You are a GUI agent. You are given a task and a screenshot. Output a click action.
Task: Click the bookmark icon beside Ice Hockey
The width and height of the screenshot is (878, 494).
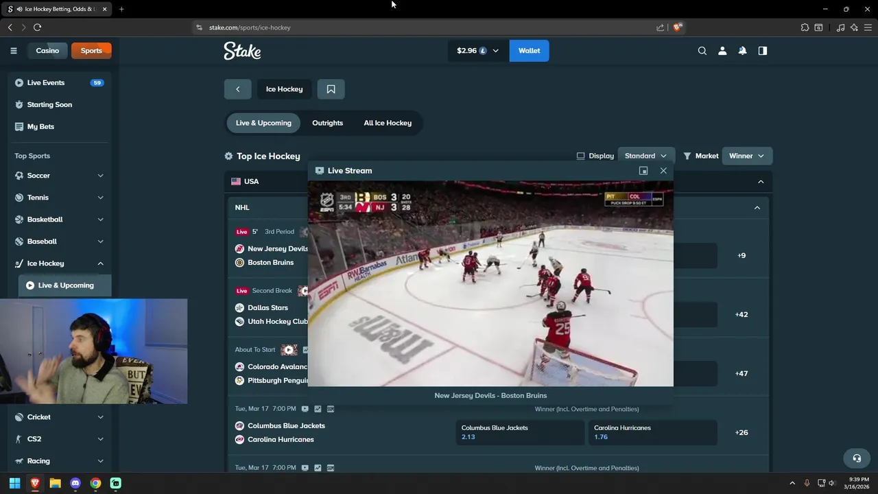[331, 89]
